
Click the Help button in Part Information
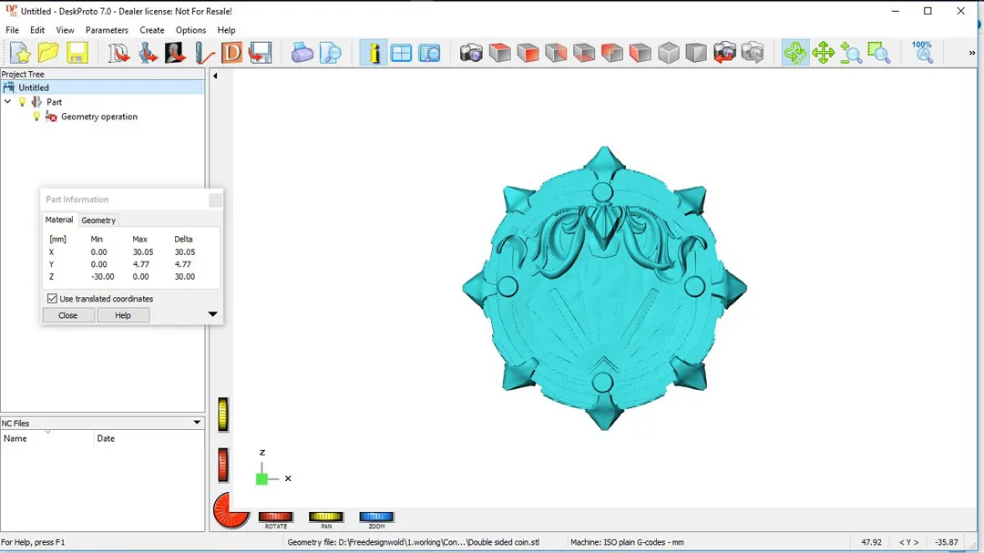point(123,315)
